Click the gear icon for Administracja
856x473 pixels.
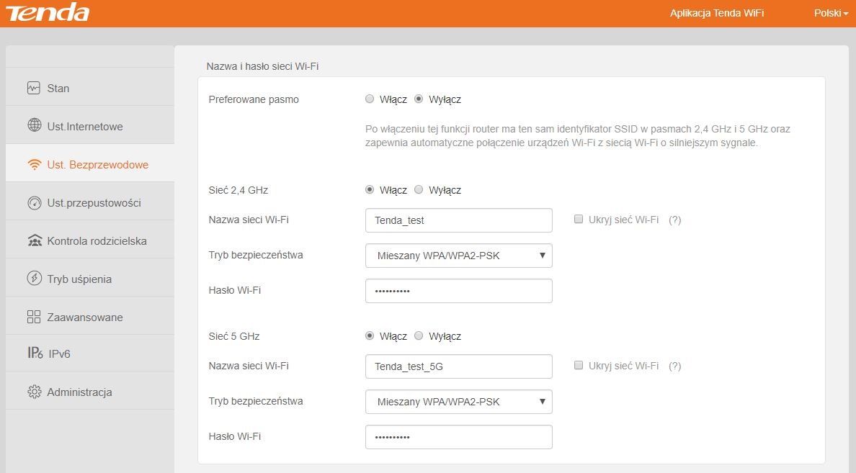tap(35, 392)
